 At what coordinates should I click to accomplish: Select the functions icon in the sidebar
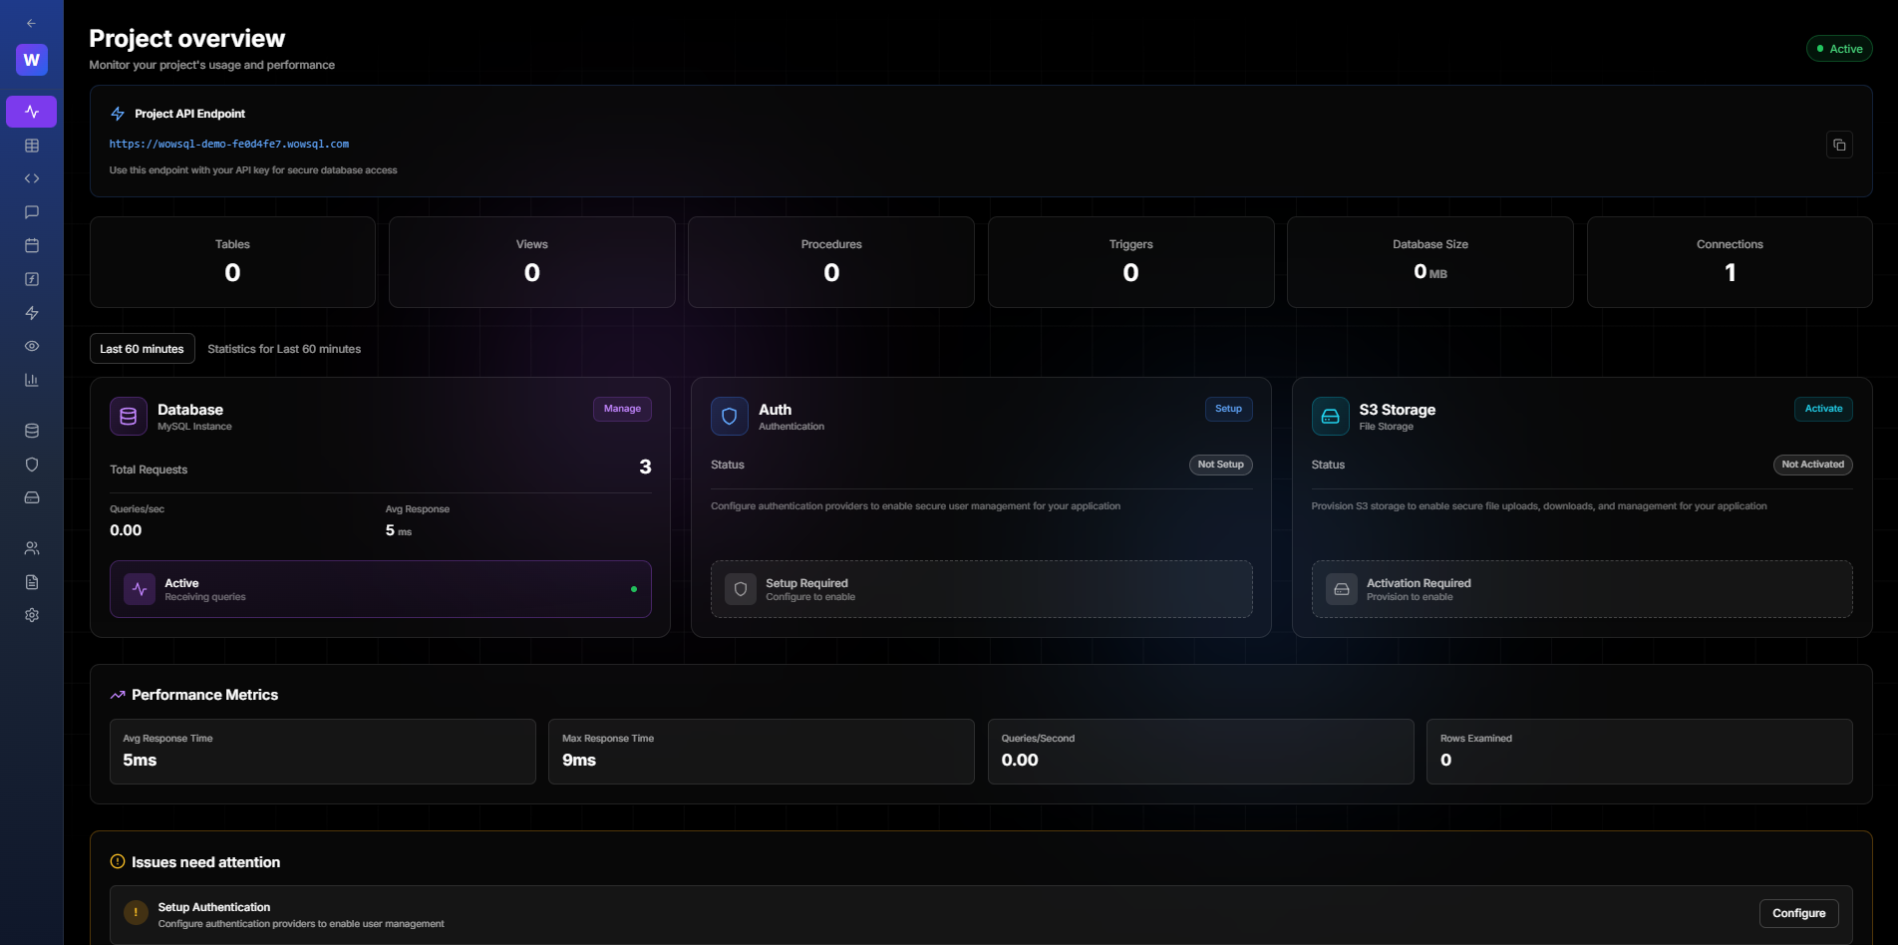31,279
